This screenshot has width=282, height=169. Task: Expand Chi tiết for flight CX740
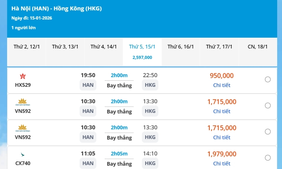[x=222, y=163]
